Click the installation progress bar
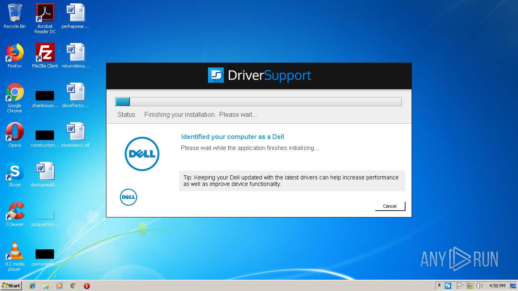Viewport: 518px width, 291px height. [258, 101]
